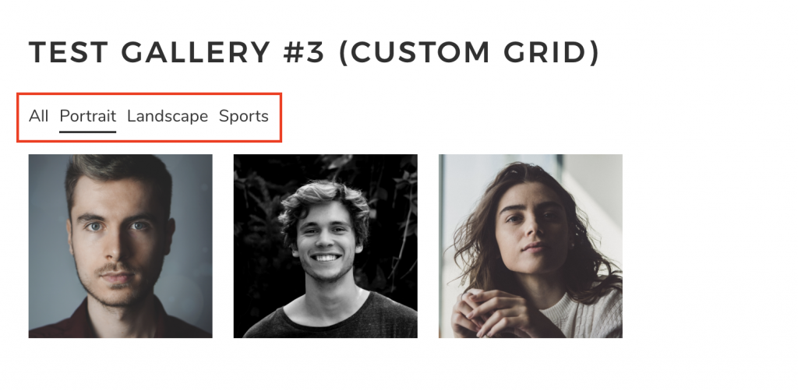This screenshot has height=391, width=798.
Task: Click the last gallery image
Action: tap(531, 246)
